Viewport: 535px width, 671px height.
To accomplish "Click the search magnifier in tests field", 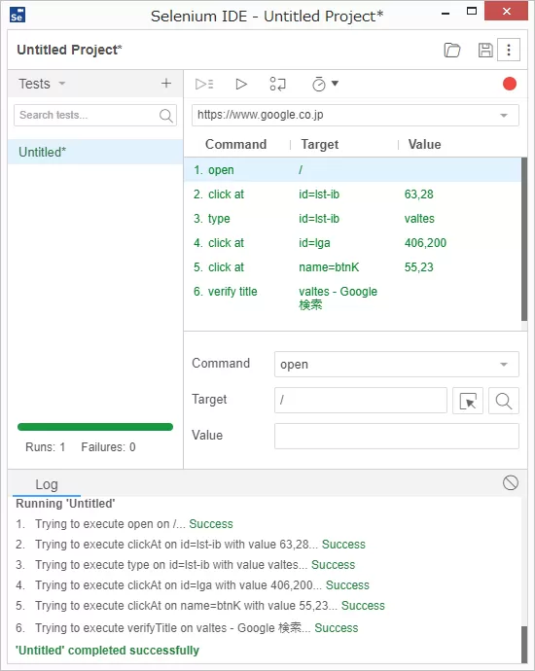I will [x=165, y=115].
